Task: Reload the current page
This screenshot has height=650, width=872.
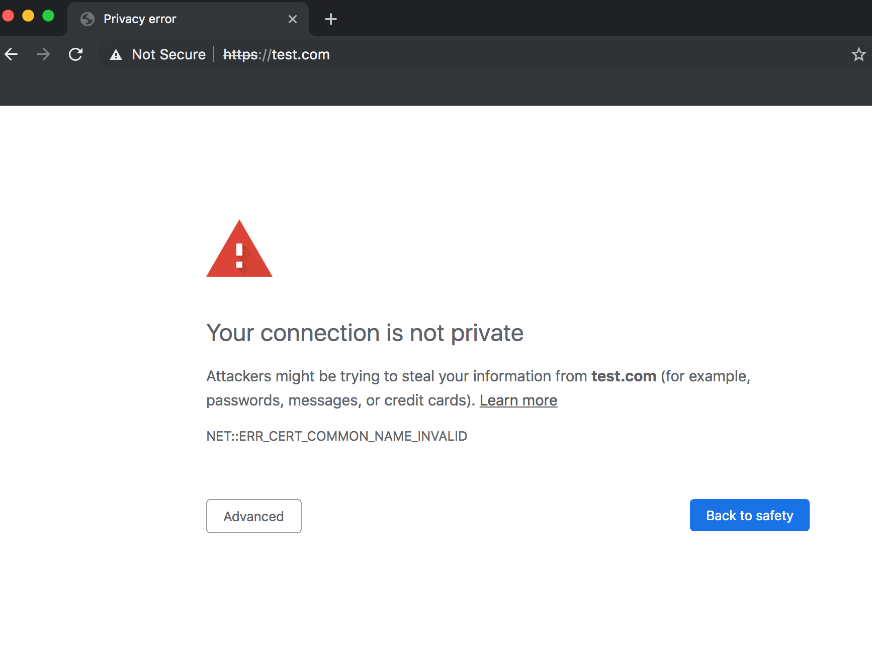Action: (76, 54)
